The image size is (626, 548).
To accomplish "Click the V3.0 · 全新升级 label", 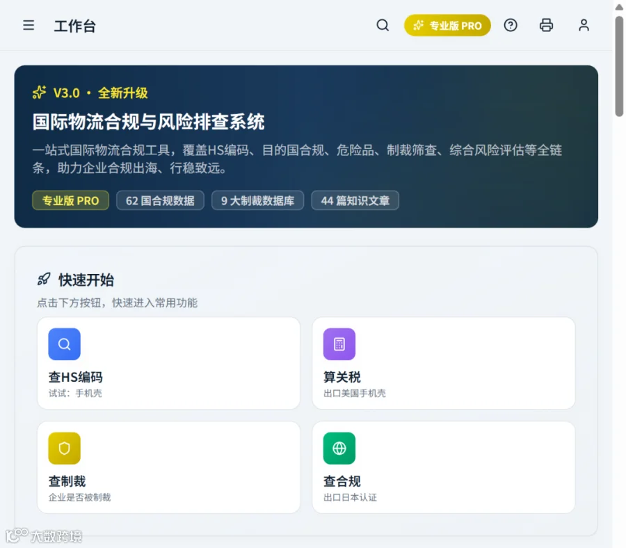I will pyautogui.click(x=101, y=93).
